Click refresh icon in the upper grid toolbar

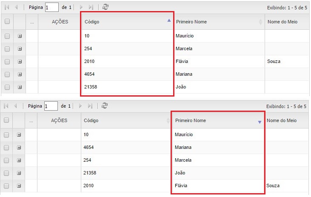pos(106,7)
